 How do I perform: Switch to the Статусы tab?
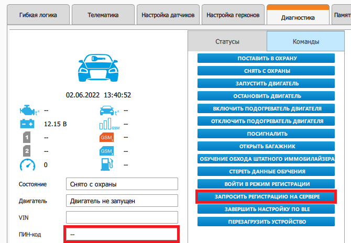(227, 41)
